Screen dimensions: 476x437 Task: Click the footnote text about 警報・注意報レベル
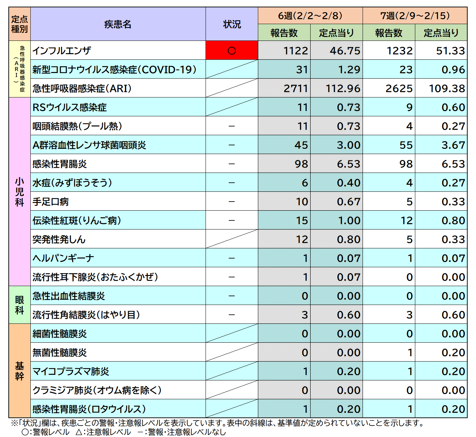(216, 424)
